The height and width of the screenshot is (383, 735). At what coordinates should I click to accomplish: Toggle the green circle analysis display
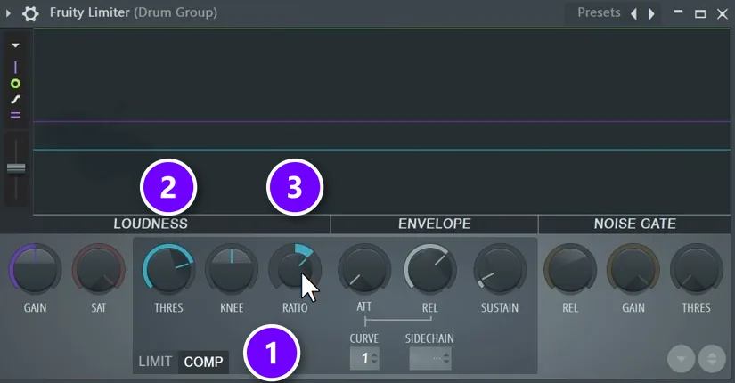15,84
